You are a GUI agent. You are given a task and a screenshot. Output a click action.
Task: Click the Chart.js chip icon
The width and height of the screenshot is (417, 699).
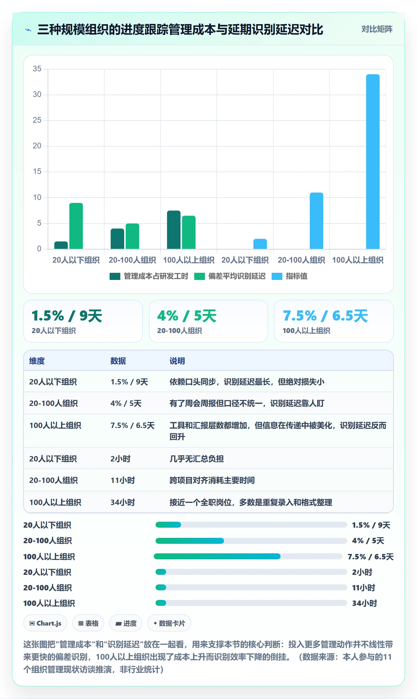pos(32,623)
